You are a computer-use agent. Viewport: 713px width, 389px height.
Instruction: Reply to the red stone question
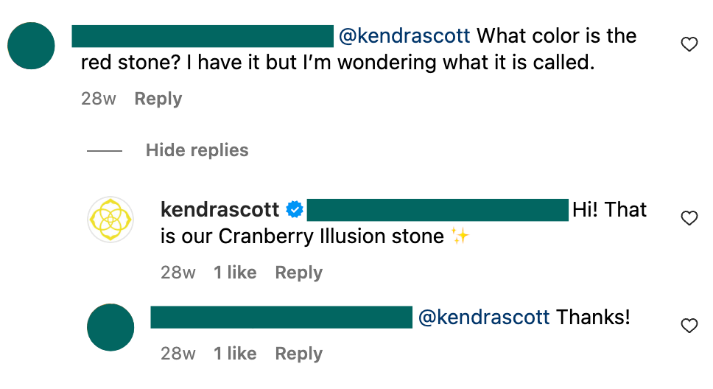158,99
